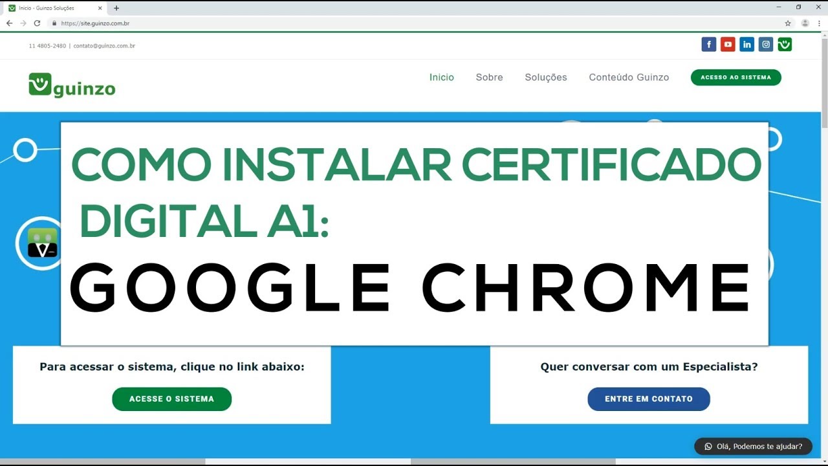Open the Facebook social icon

pos(709,44)
